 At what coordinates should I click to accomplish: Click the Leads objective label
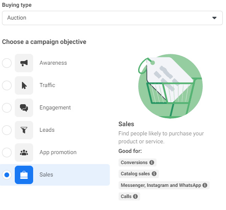tap(47, 130)
